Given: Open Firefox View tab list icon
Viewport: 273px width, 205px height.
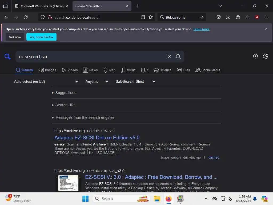Looking at the screenshot, I should coord(5,6).
